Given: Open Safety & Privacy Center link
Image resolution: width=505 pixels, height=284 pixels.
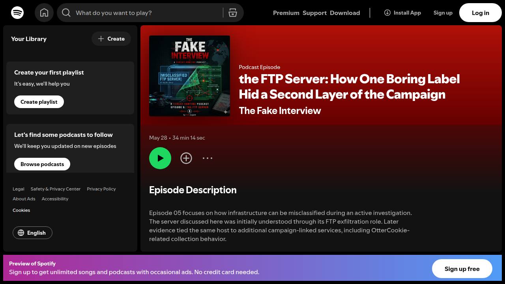Looking at the screenshot, I should click(x=56, y=189).
